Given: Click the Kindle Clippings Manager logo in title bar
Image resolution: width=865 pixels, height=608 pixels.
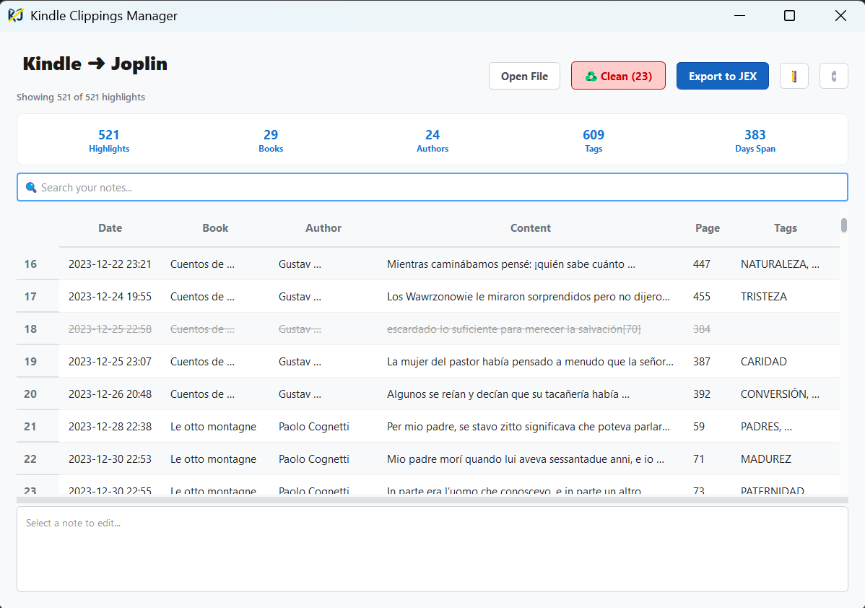Looking at the screenshot, I should pyautogui.click(x=16, y=16).
